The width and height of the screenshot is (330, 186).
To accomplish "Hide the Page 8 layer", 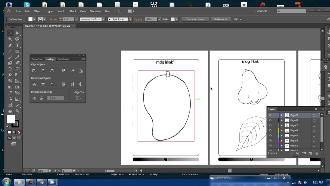I will (x=270, y=120).
